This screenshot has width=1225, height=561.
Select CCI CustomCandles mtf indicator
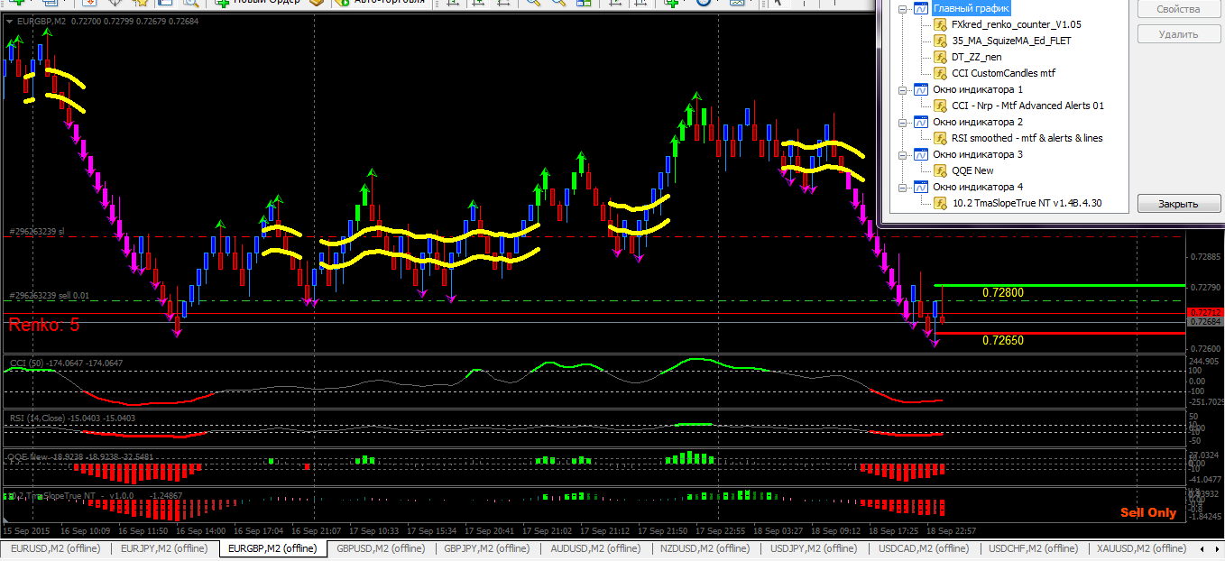pos(1003,73)
